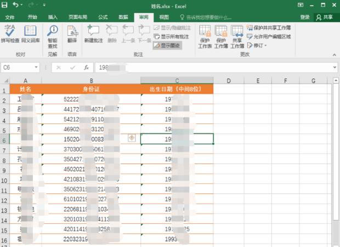
Task: Click 登录 to sign in
Action: click(305, 17)
